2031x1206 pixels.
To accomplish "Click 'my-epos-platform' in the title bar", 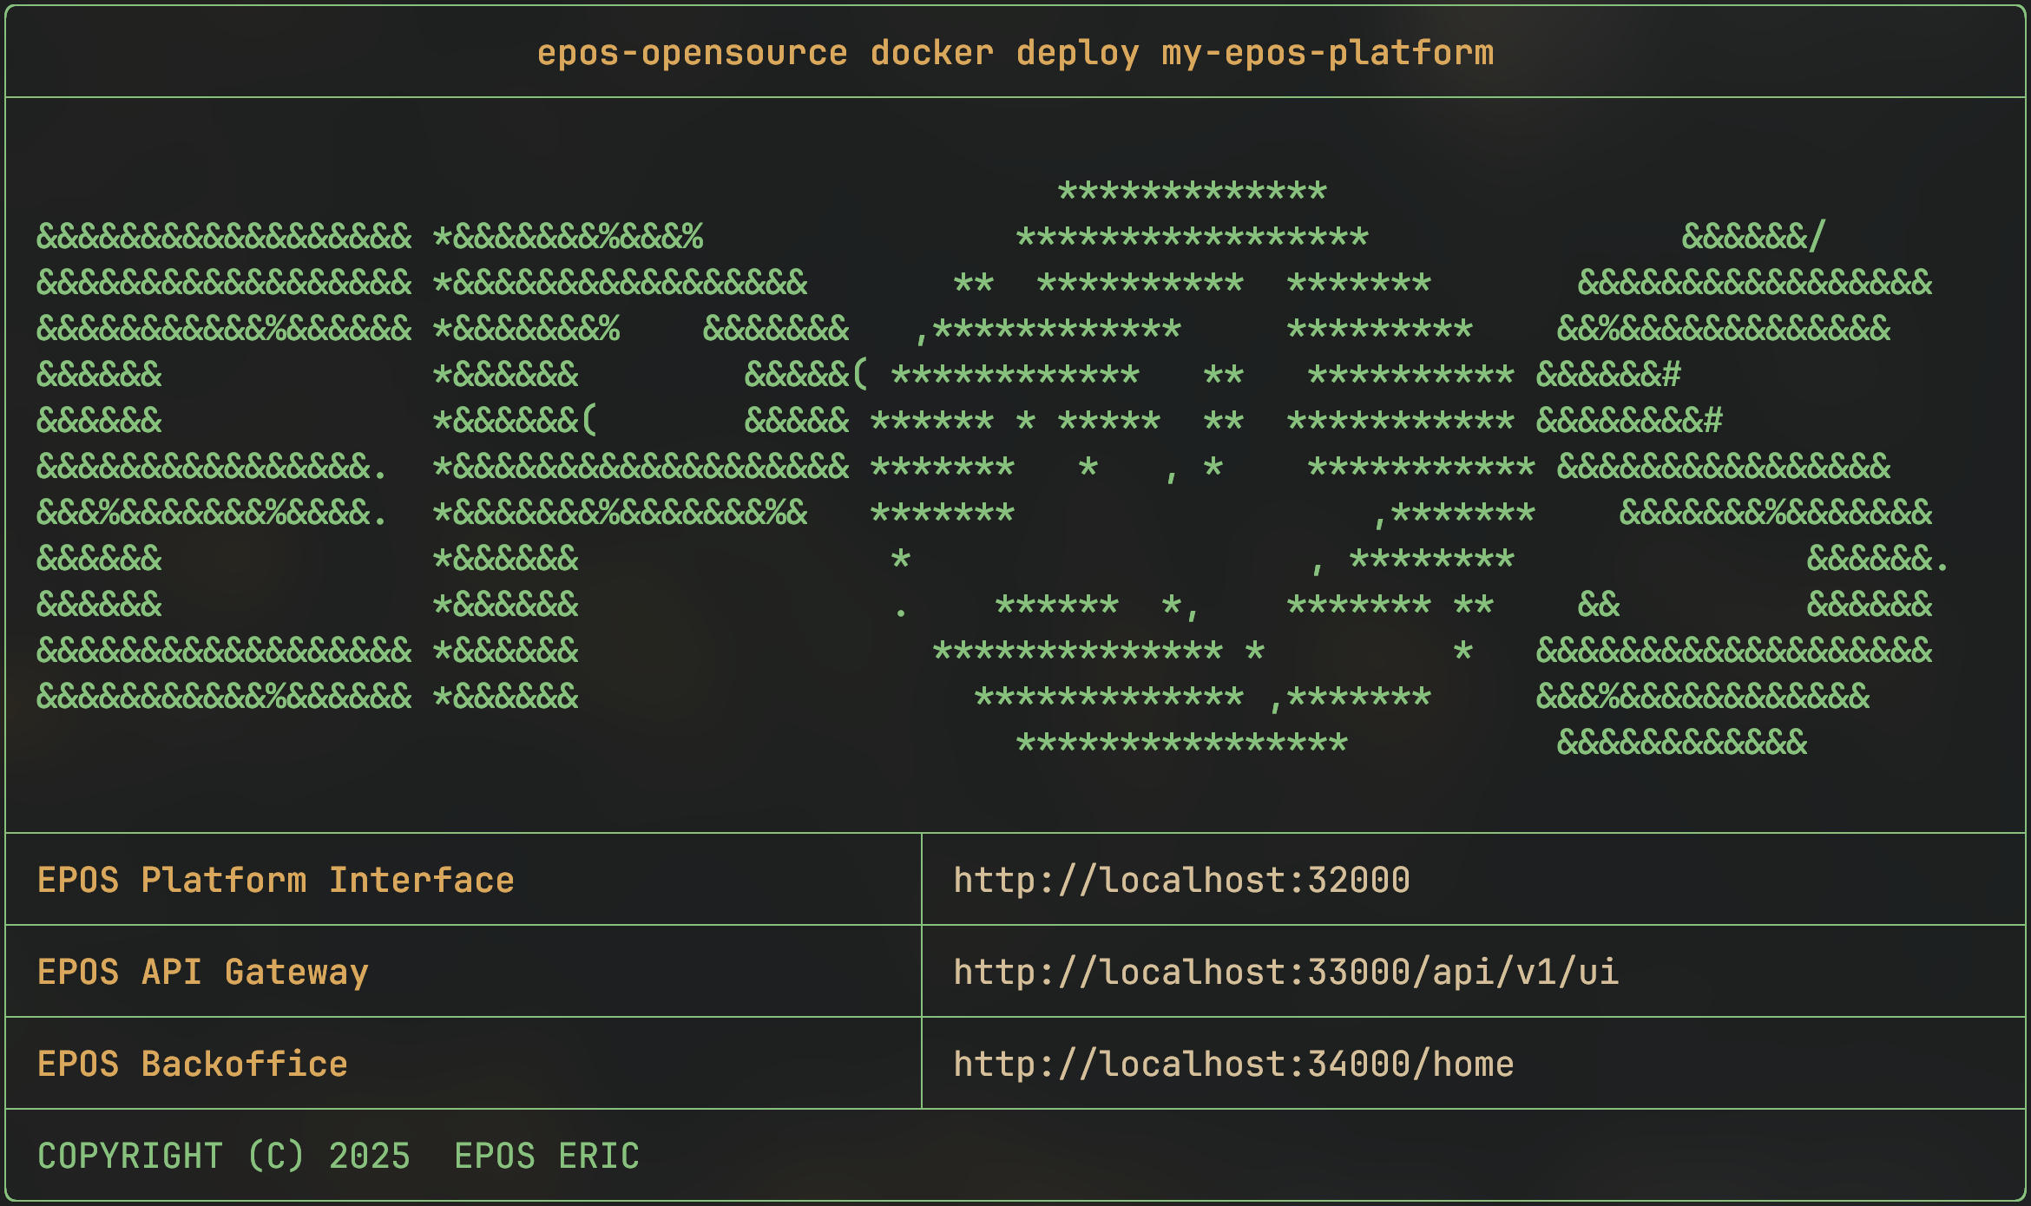I will click(1328, 54).
